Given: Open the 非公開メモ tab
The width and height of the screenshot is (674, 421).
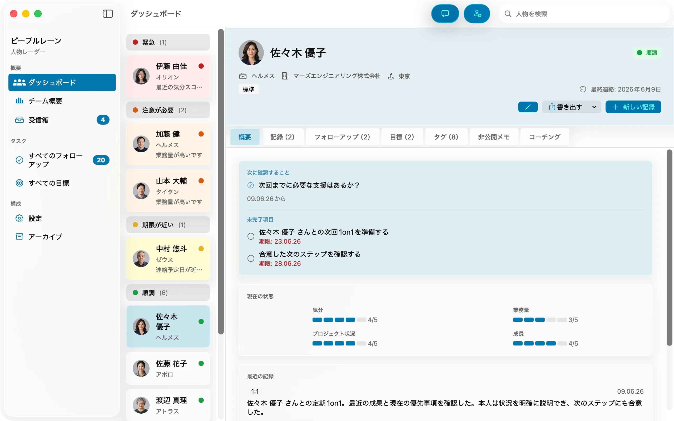Looking at the screenshot, I should [494, 137].
